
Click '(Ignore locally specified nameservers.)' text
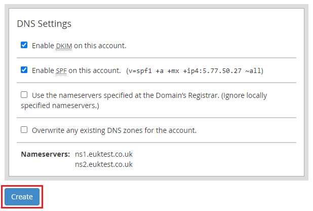[x=60, y=106]
